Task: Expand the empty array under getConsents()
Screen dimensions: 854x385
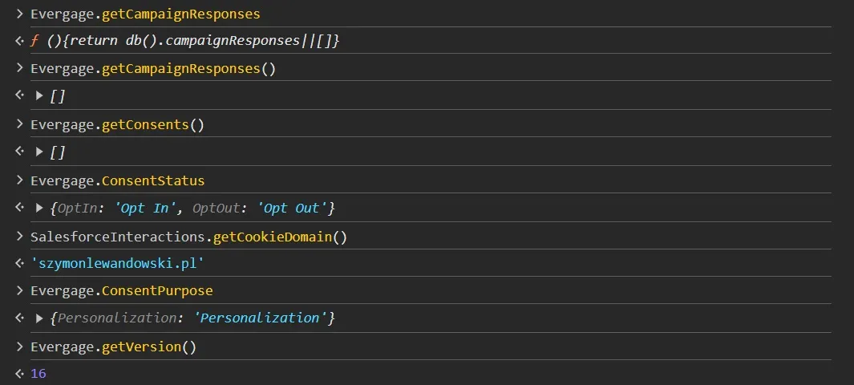Action: [40, 152]
